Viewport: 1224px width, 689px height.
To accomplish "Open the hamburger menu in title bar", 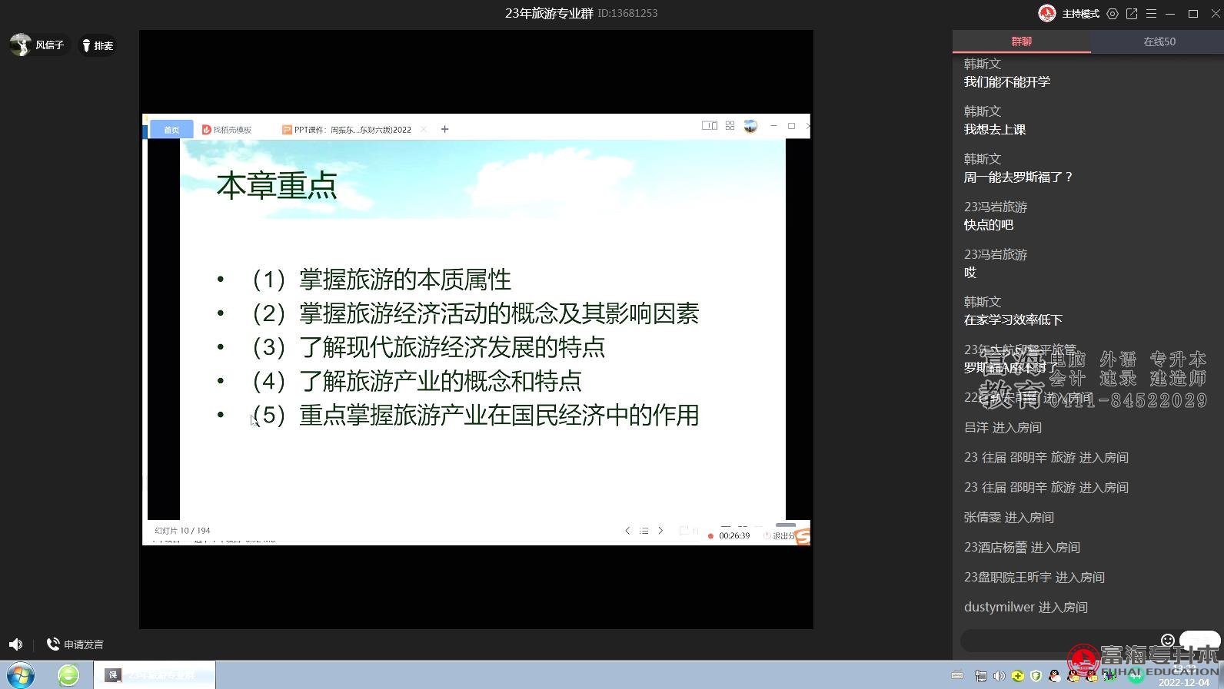I will coord(1151,14).
